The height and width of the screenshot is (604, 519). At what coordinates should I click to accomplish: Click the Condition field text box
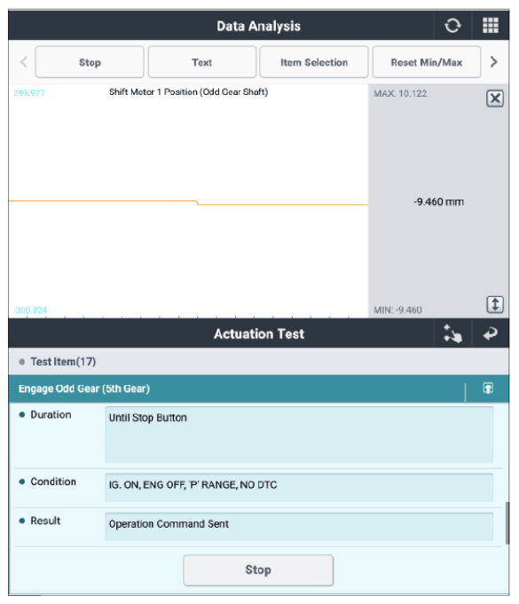[299, 488]
